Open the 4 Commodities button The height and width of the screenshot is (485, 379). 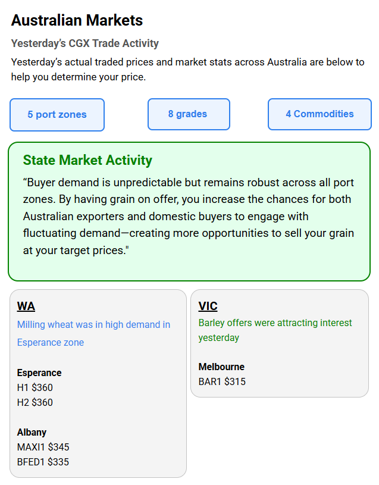320,114
